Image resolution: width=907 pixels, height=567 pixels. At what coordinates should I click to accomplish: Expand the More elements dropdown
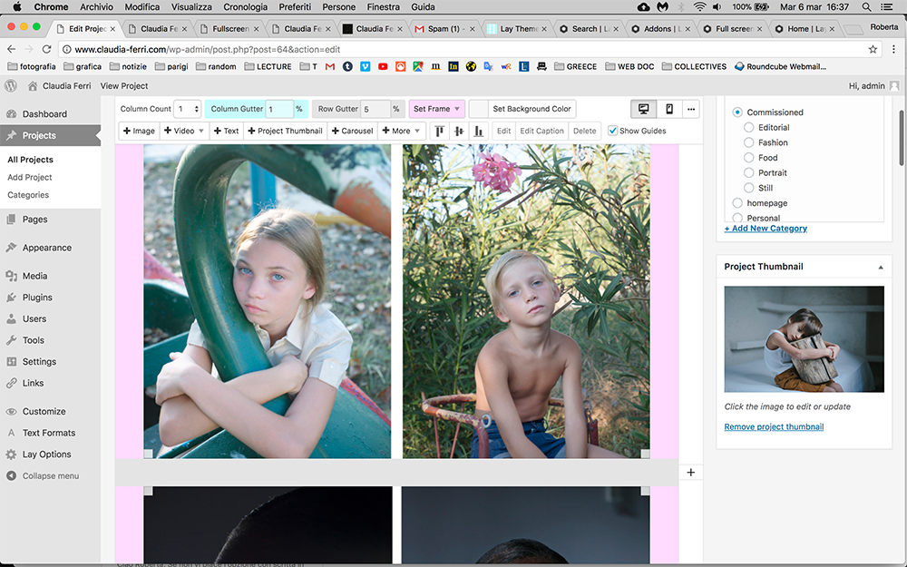(x=401, y=131)
